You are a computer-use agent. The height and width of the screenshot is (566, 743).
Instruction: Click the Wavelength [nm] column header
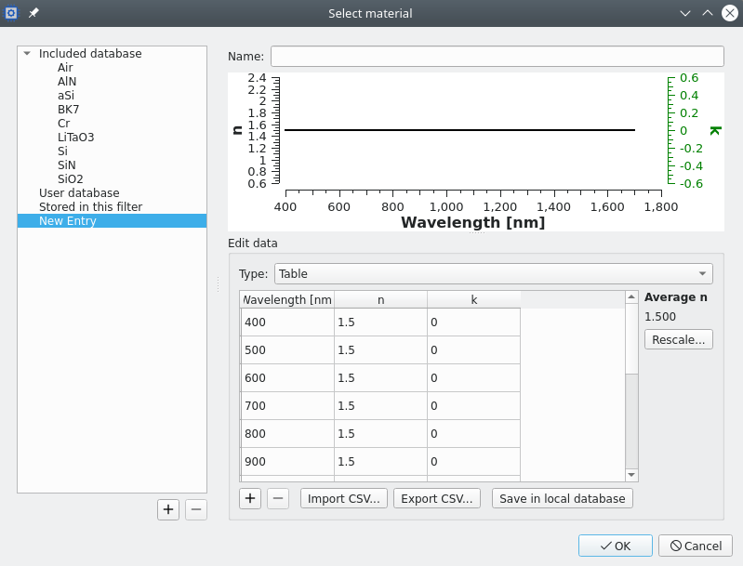[287, 300]
